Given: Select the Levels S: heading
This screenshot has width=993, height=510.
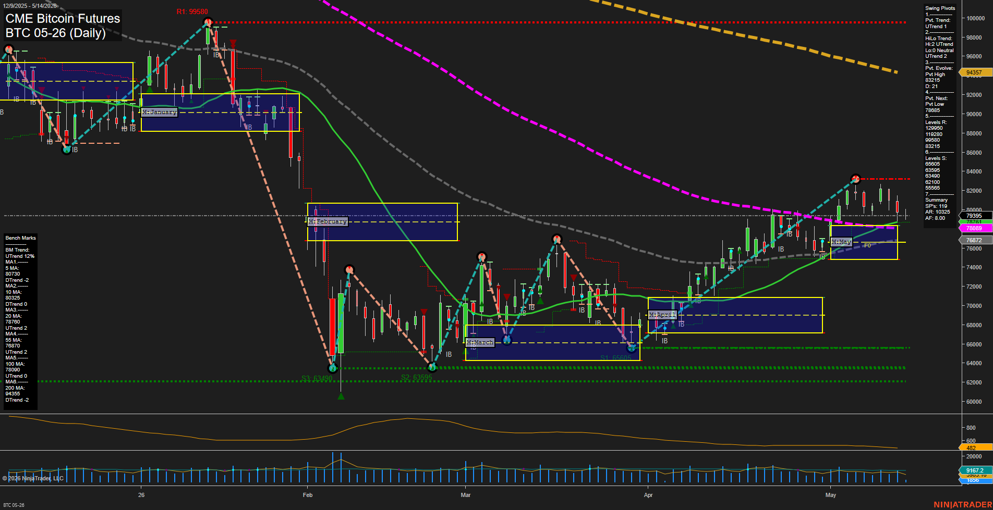Looking at the screenshot, I should coord(936,158).
